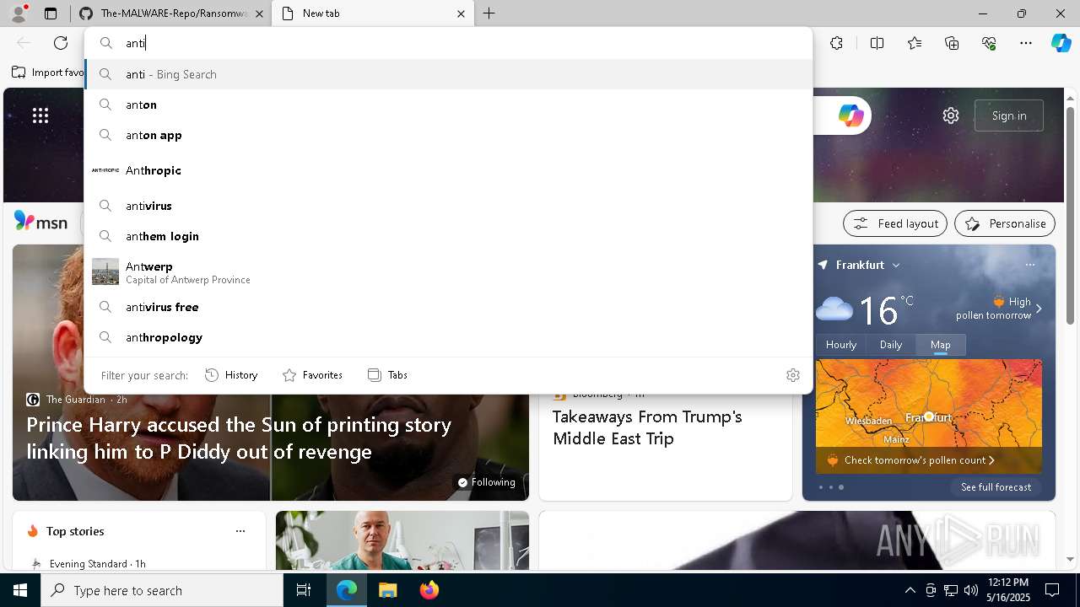Open Collections icon
The width and height of the screenshot is (1080, 607).
(x=952, y=43)
